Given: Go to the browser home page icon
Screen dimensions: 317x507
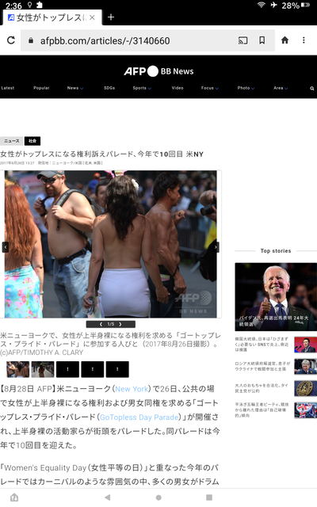Looking at the screenshot, I should point(285,40).
